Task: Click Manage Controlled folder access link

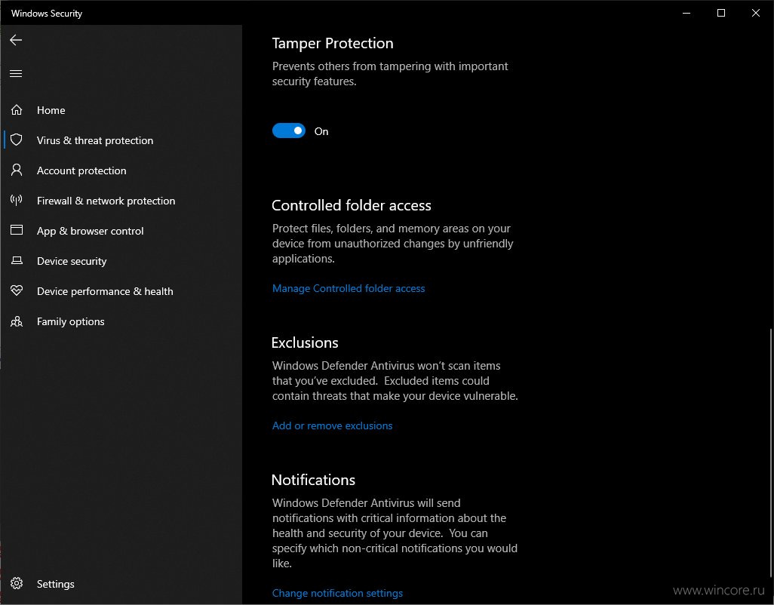Action: [349, 288]
